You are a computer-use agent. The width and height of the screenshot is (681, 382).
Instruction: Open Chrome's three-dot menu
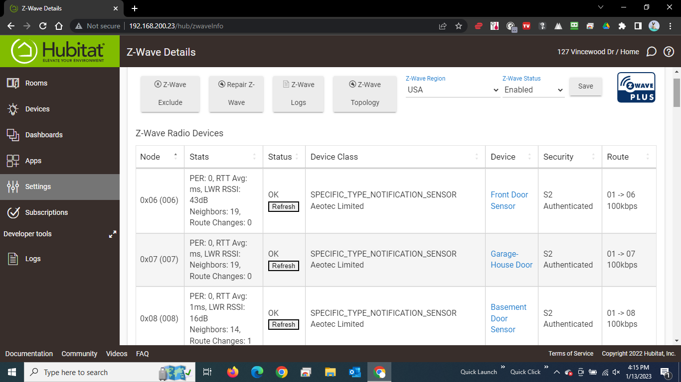[x=670, y=26]
